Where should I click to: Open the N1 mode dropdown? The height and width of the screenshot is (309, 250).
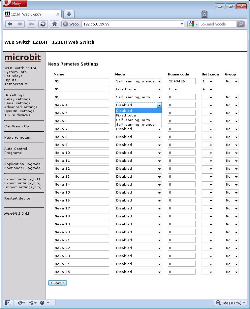coord(138,81)
